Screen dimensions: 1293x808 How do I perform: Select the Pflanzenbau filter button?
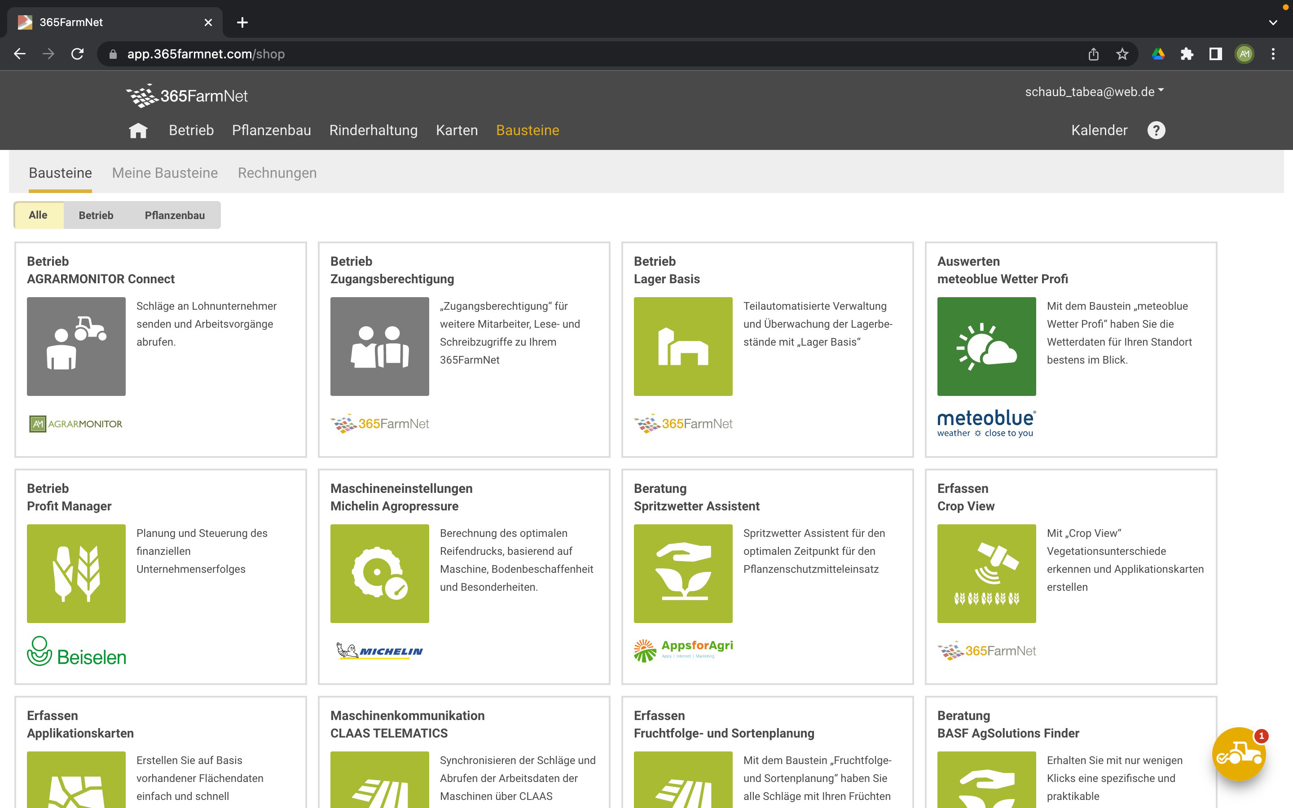coord(175,215)
